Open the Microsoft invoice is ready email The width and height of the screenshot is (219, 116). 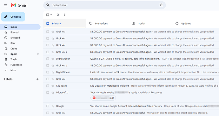point(131,96)
